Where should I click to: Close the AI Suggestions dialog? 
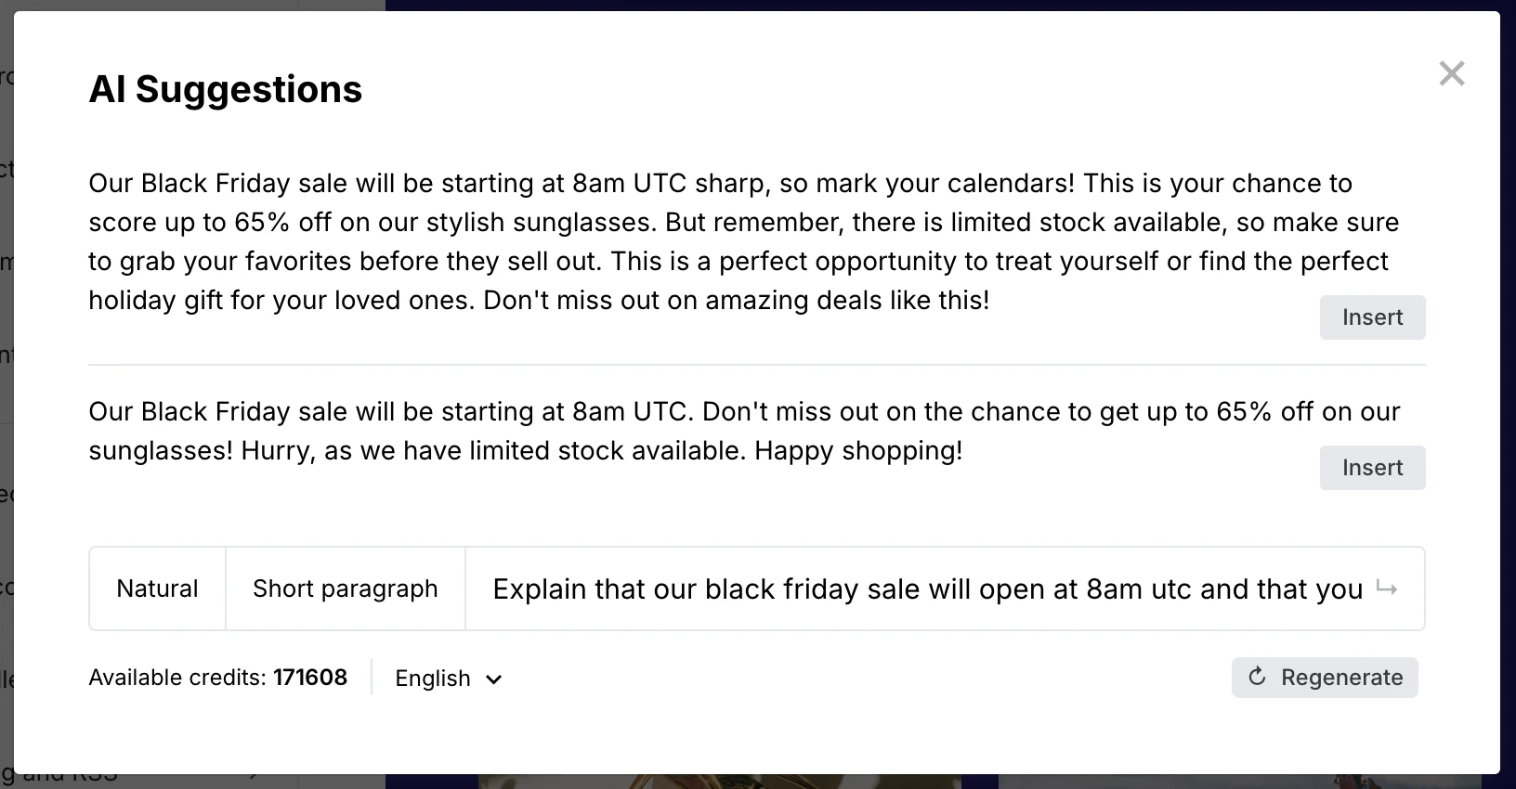pyautogui.click(x=1451, y=73)
